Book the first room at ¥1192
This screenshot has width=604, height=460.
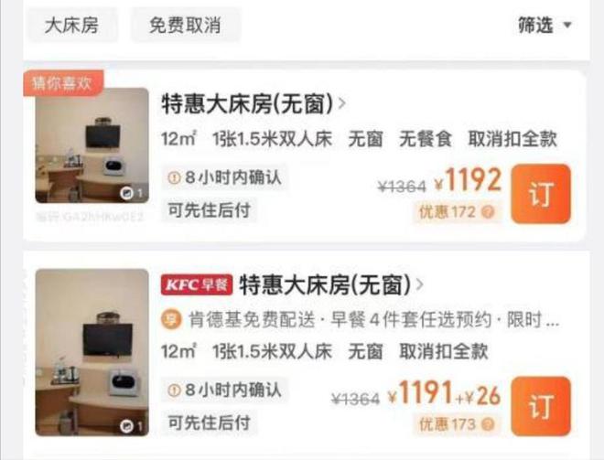click(x=541, y=194)
